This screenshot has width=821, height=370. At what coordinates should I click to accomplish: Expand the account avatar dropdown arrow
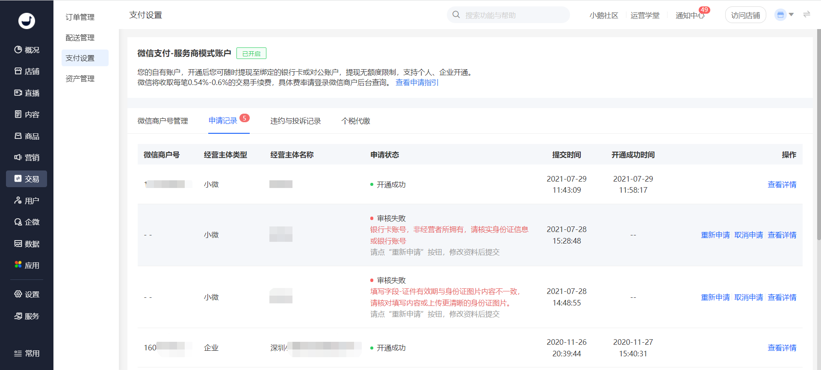click(791, 15)
